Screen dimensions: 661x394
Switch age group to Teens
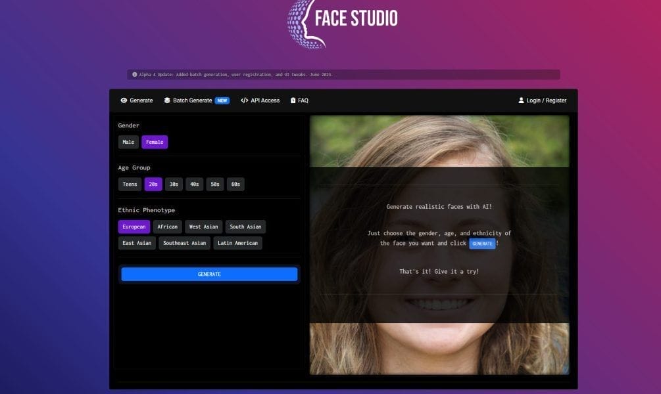130,184
